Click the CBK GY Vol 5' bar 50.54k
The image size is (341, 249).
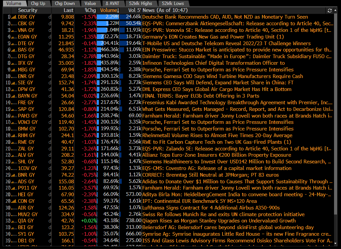[x=131, y=24]
